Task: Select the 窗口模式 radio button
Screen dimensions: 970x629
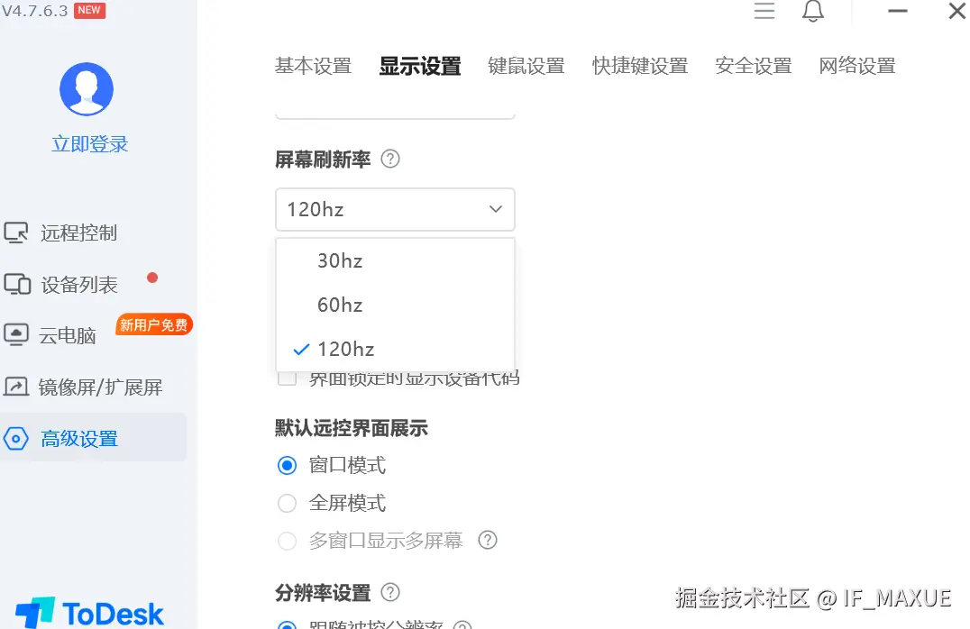Action: (287, 465)
